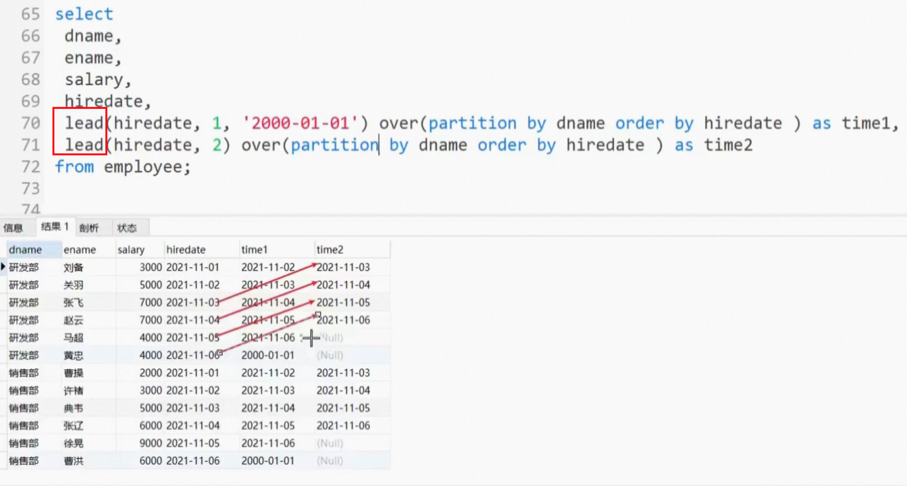Viewport: 907px width, 486px height.
Task: Open the 状态 tab
Action: 127,228
